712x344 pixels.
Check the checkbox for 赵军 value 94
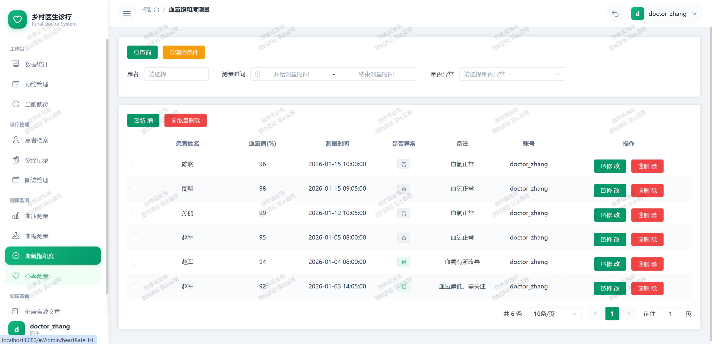[x=135, y=262]
